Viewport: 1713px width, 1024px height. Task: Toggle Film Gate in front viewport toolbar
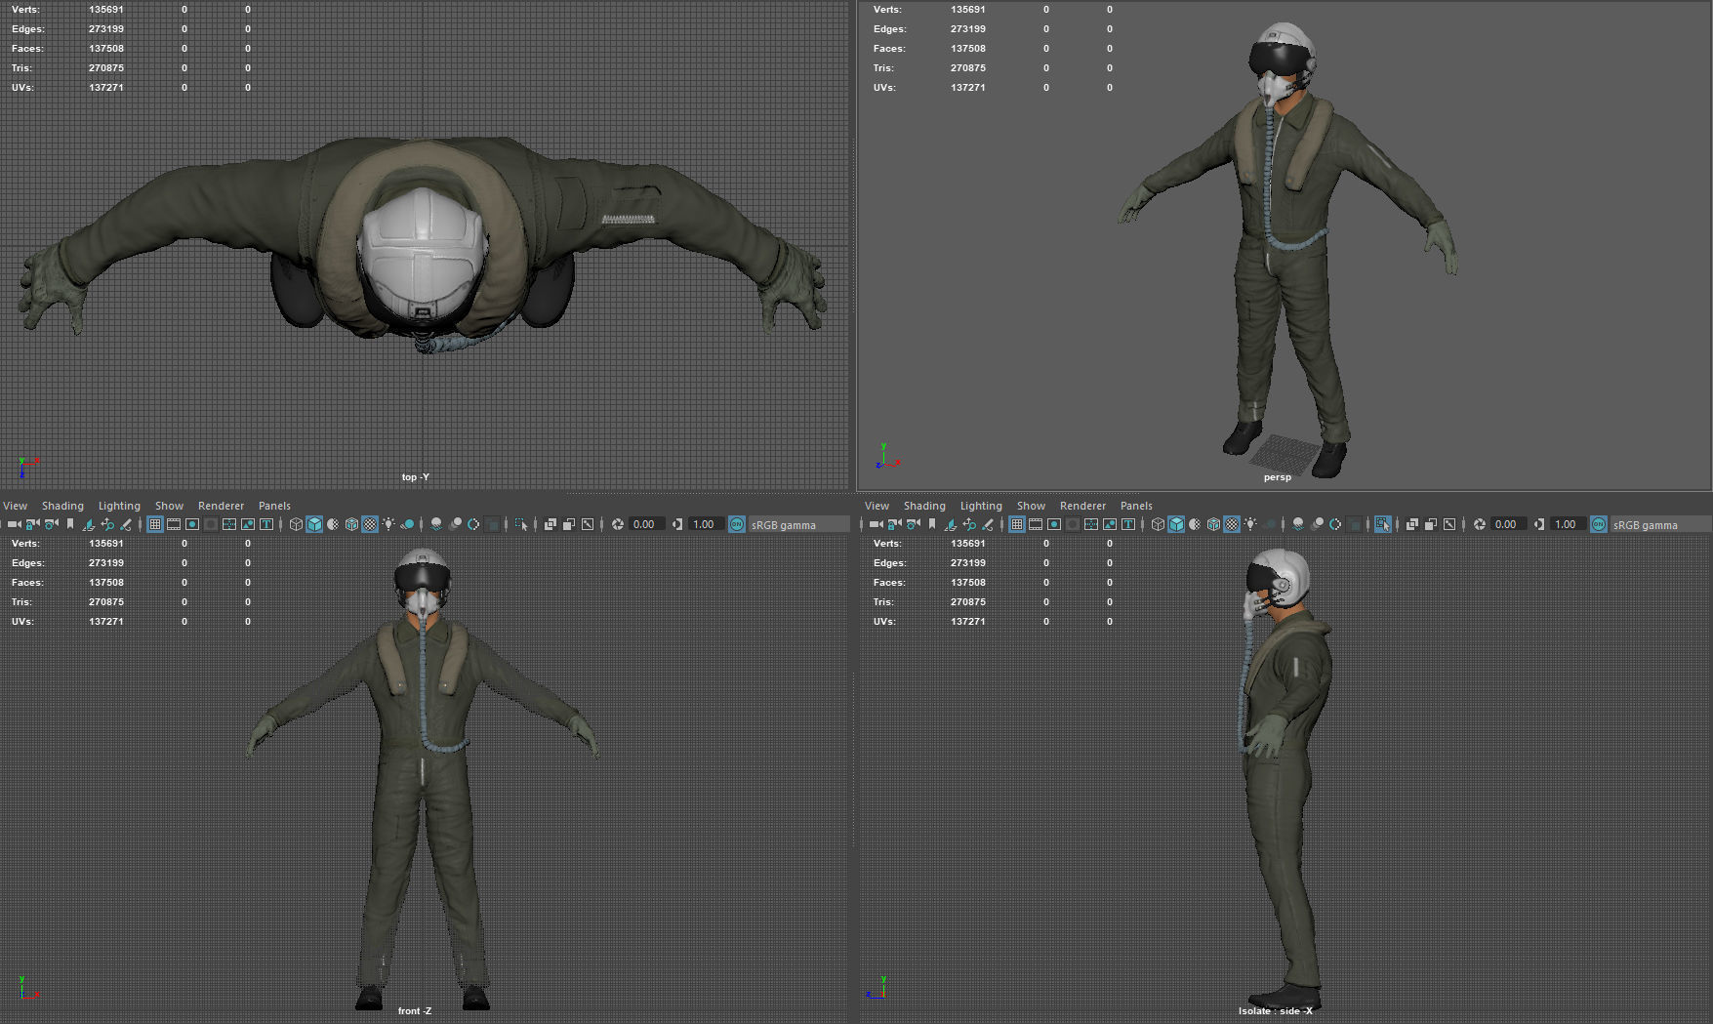[174, 524]
